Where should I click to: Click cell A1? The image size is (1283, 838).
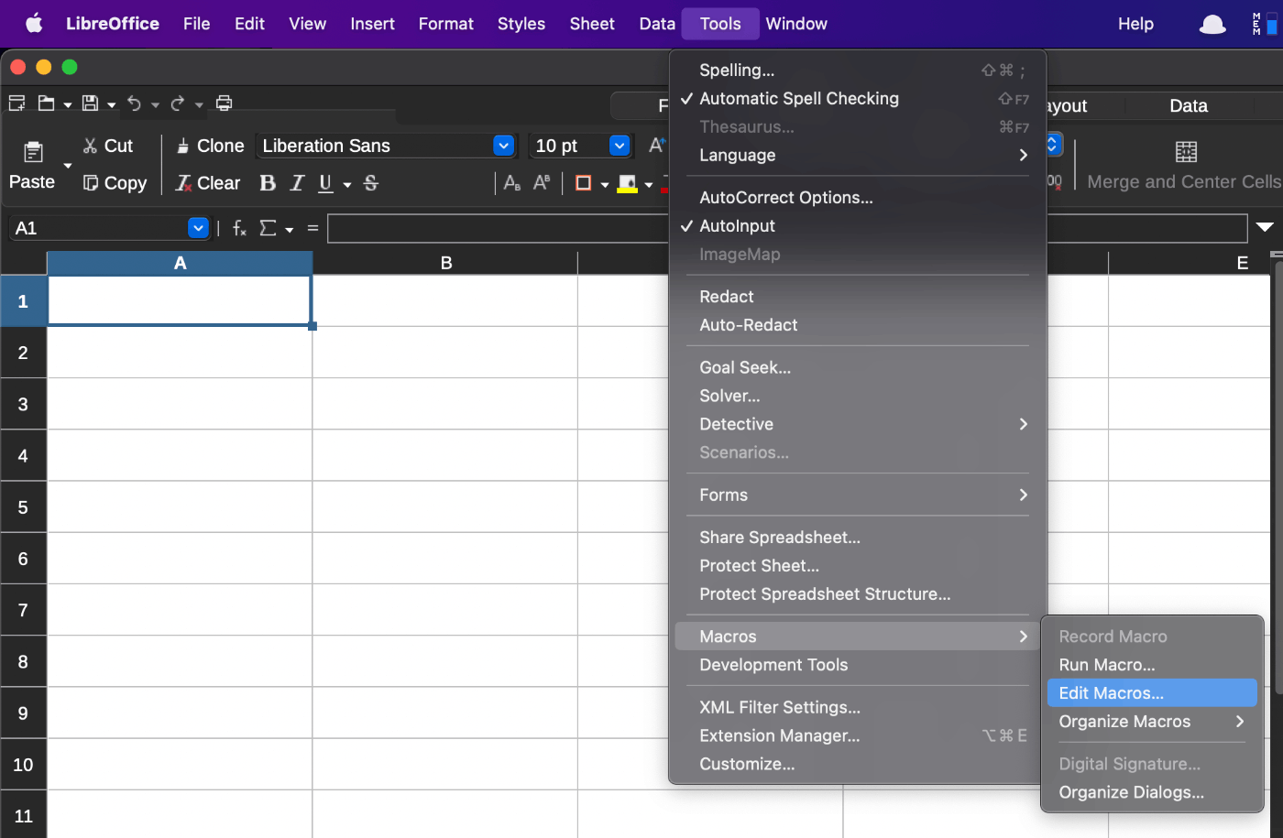tap(180, 300)
